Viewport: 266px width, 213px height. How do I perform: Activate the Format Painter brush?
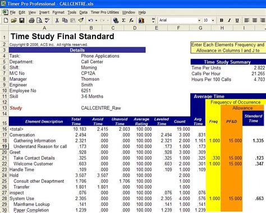81,20
